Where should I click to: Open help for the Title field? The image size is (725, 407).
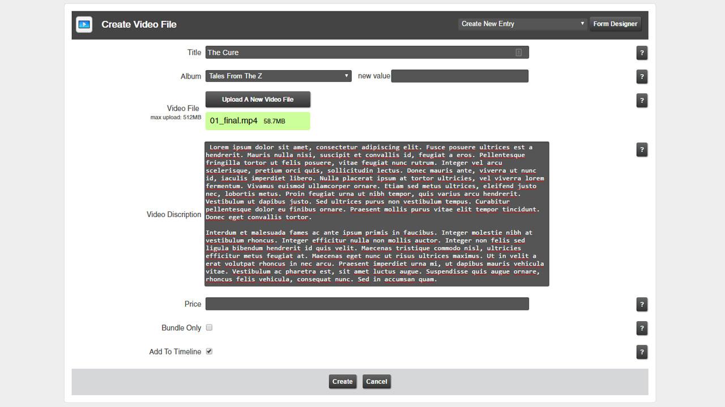click(642, 53)
